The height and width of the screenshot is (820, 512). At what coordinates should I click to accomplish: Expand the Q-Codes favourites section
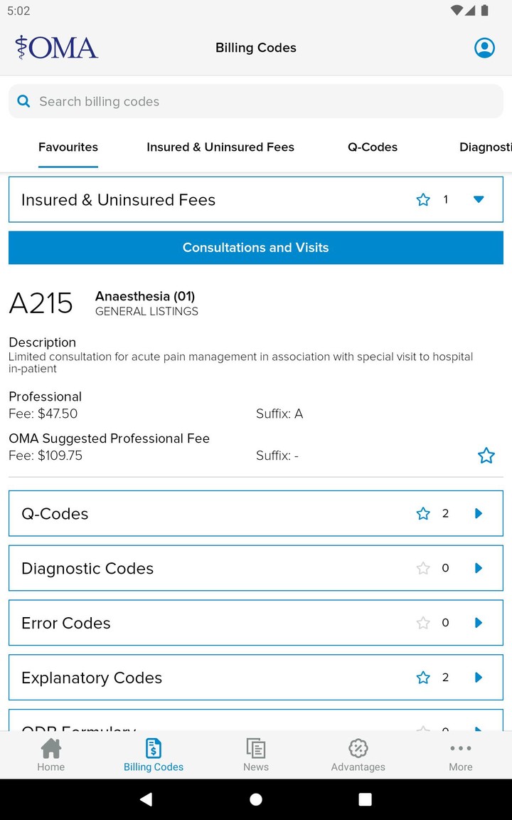[479, 513]
